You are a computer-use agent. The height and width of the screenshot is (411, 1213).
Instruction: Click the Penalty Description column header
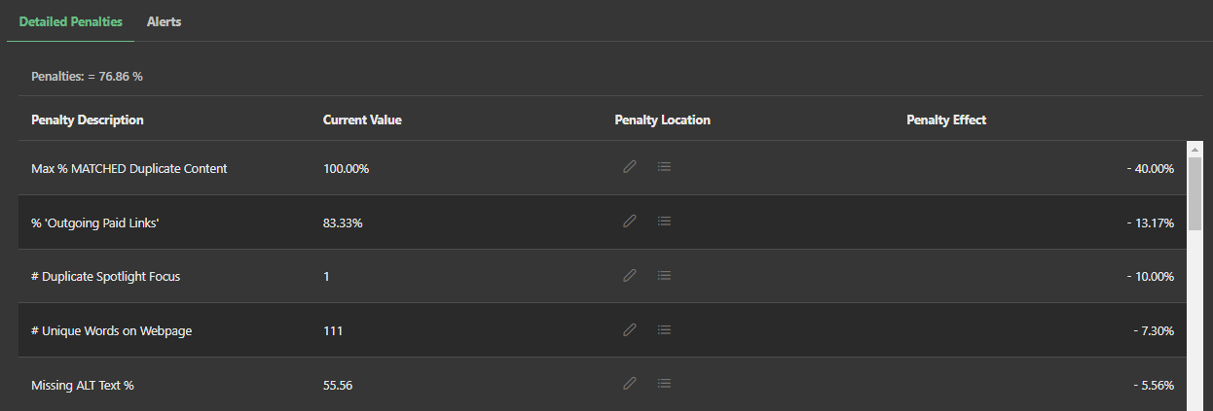(88, 120)
